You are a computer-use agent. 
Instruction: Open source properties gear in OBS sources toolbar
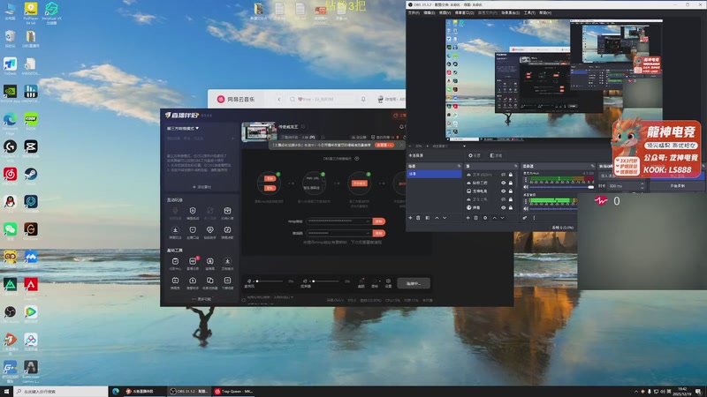(x=485, y=218)
